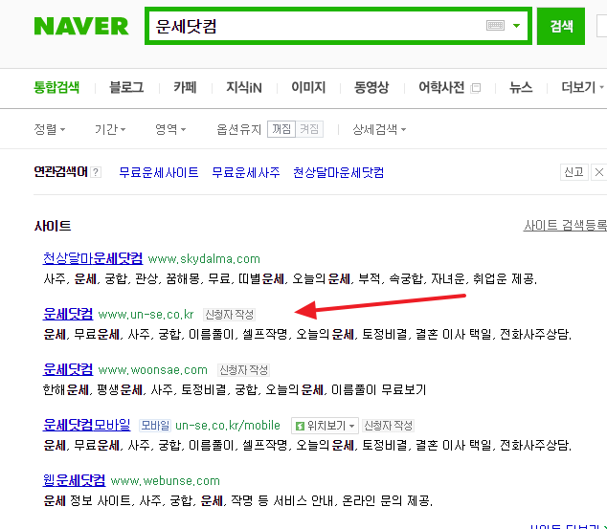Open related search 무료운세사주
Screen dimensions: 607x529
pyautogui.click(x=246, y=172)
